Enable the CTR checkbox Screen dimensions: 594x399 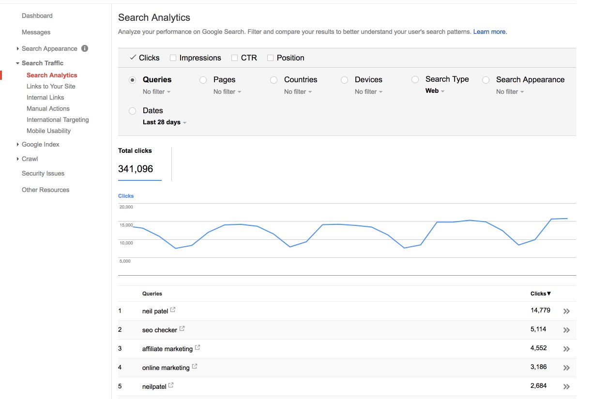235,58
